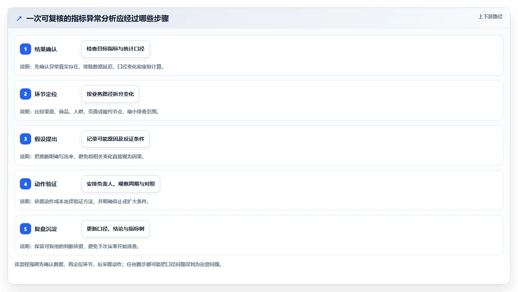Click the step name 动作验证
The height and width of the screenshot is (292, 518).
[46, 184]
